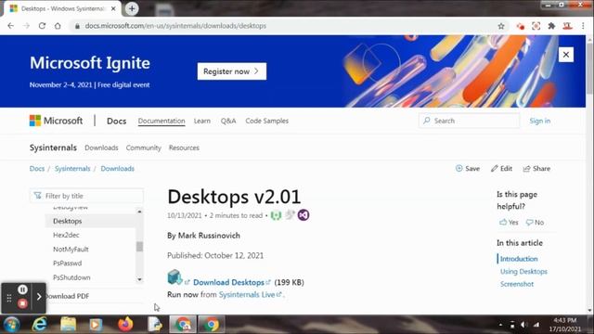Click the Download Desktops link
Screen dimensions: 594x334
(x=228, y=282)
